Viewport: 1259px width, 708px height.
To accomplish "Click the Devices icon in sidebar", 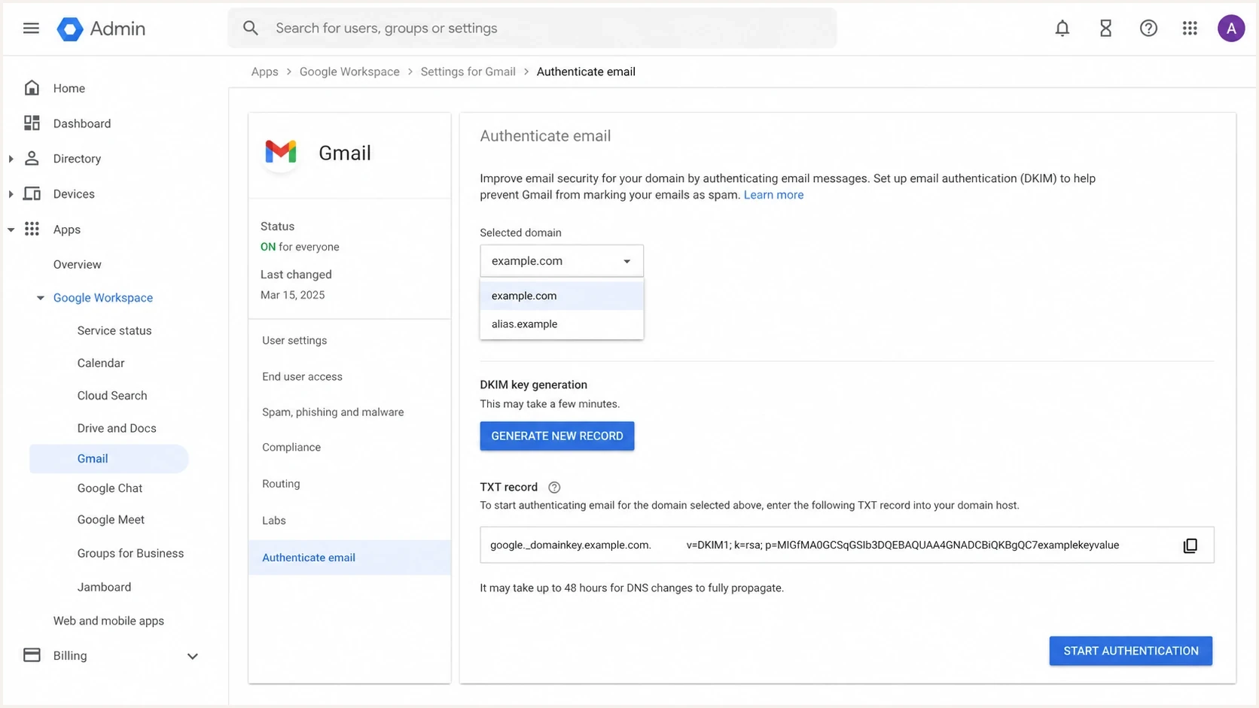I will pyautogui.click(x=32, y=193).
